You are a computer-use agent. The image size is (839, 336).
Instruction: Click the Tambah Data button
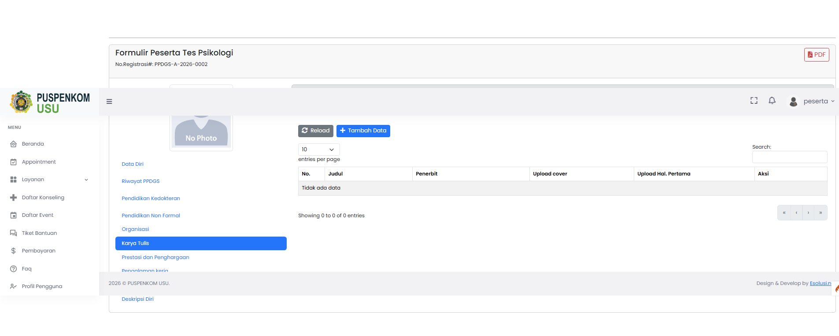click(363, 131)
